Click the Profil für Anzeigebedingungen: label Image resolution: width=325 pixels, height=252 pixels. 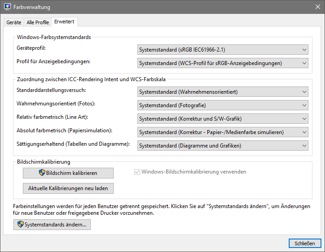click(53, 61)
